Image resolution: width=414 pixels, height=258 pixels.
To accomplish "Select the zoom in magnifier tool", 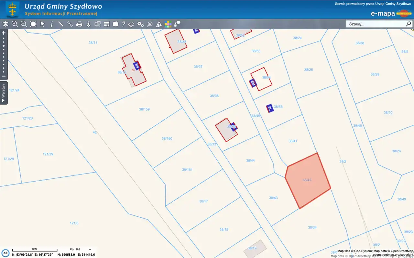I will [x=15, y=24].
